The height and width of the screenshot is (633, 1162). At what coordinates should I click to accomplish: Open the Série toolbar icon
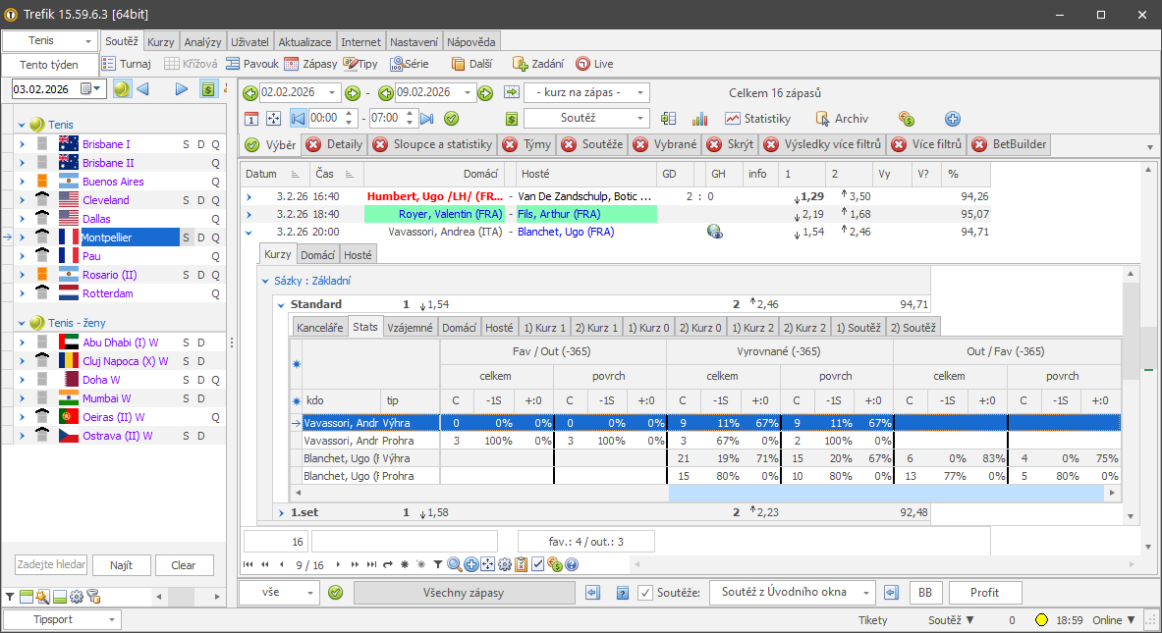coord(410,63)
